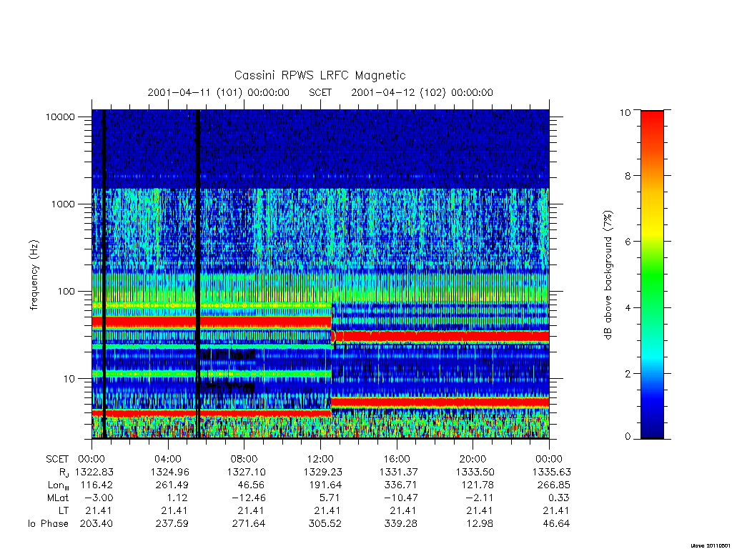The width and height of the screenshot is (732, 549).
Task: Select the 10000 Hz frequency tick label
Action: [x=60, y=117]
